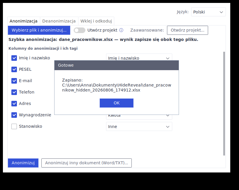The height and width of the screenshot is (190, 239).
Task: Switch to the Deanonimizacja tab
Action: pos(59,21)
